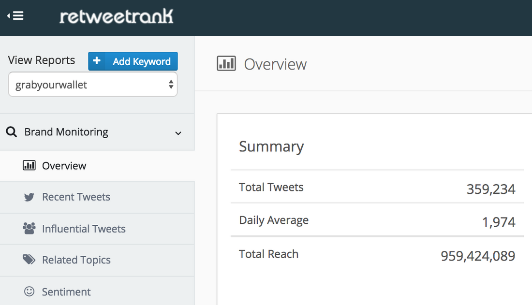This screenshot has width=532, height=305.
Task: Open the Overview sidebar item
Action: click(64, 166)
